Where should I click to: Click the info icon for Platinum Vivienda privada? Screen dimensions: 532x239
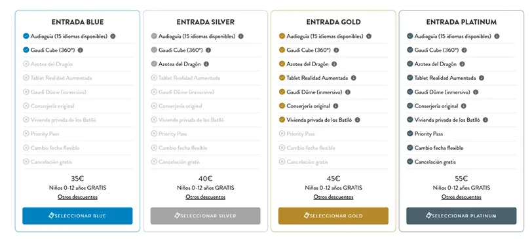(485, 120)
